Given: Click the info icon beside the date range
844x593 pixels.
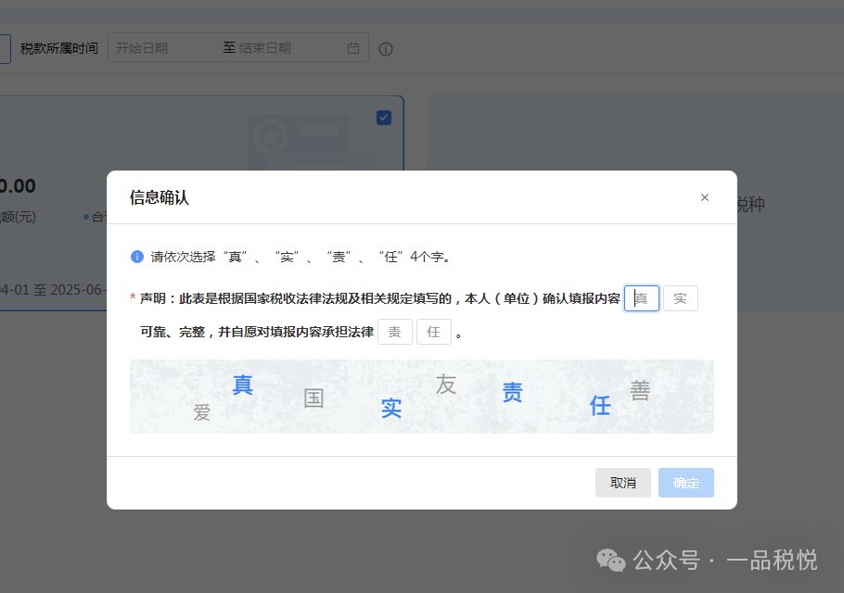Looking at the screenshot, I should click(386, 49).
